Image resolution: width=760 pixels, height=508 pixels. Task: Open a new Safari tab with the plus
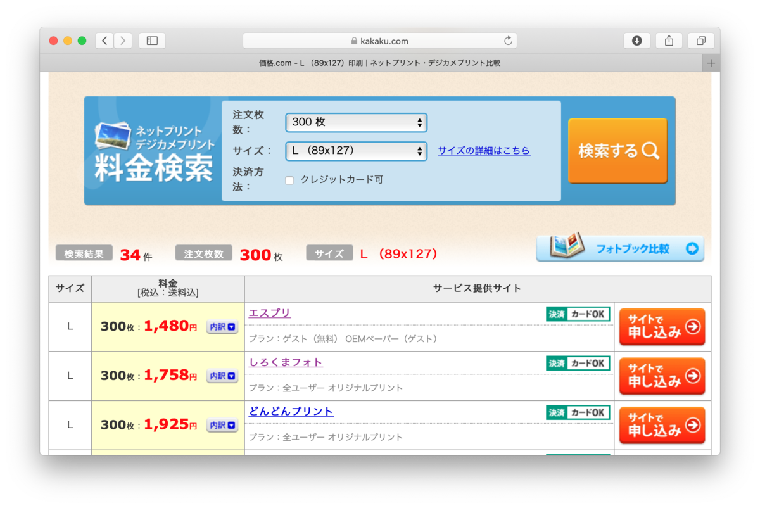point(711,63)
